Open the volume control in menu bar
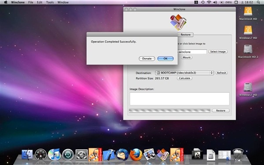This screenshot has width=264, height=165. coord(215,2)
